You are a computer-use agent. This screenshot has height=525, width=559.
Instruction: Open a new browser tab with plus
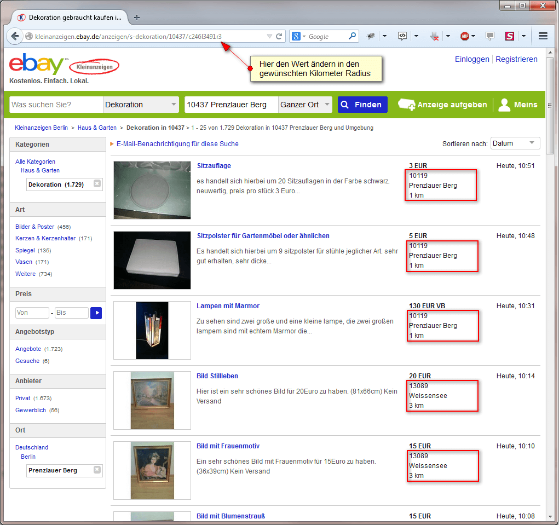pos(136,18)
